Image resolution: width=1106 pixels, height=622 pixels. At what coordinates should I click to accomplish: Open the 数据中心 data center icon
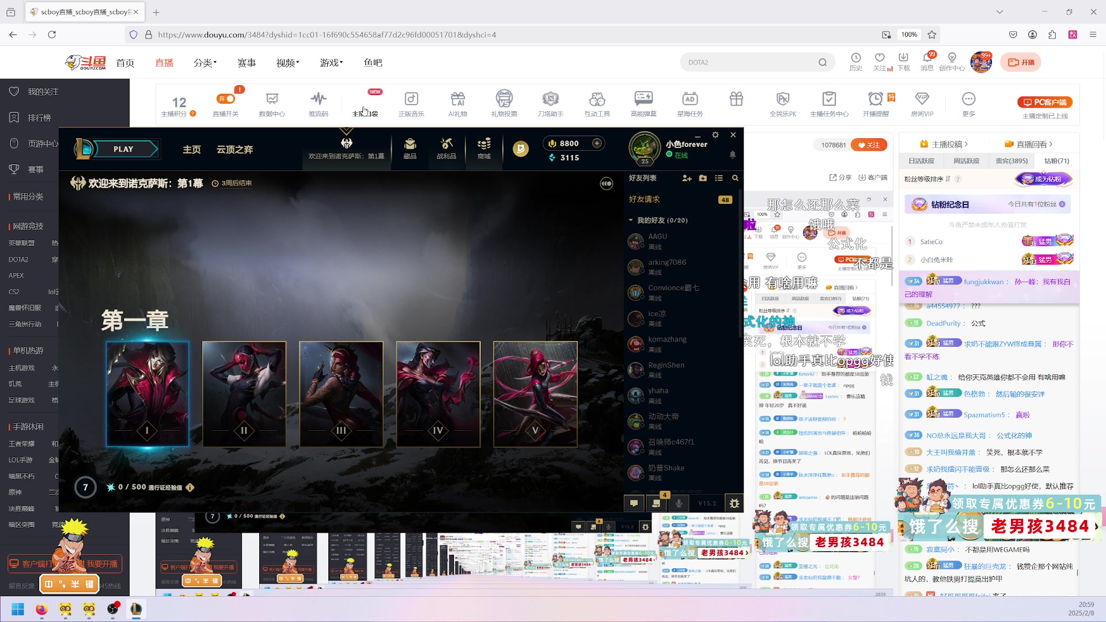(x=272, y=99)
